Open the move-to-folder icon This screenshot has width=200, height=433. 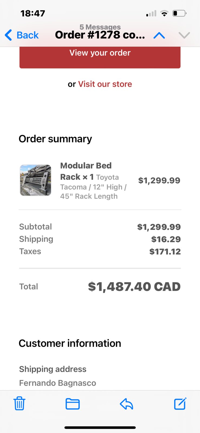coord(73,404)
